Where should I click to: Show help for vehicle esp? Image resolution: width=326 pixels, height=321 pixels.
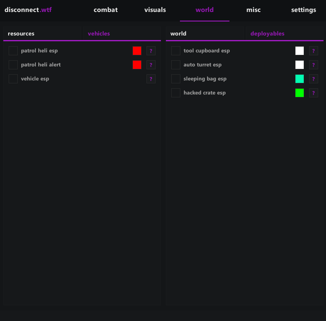(x=151, y=79)
